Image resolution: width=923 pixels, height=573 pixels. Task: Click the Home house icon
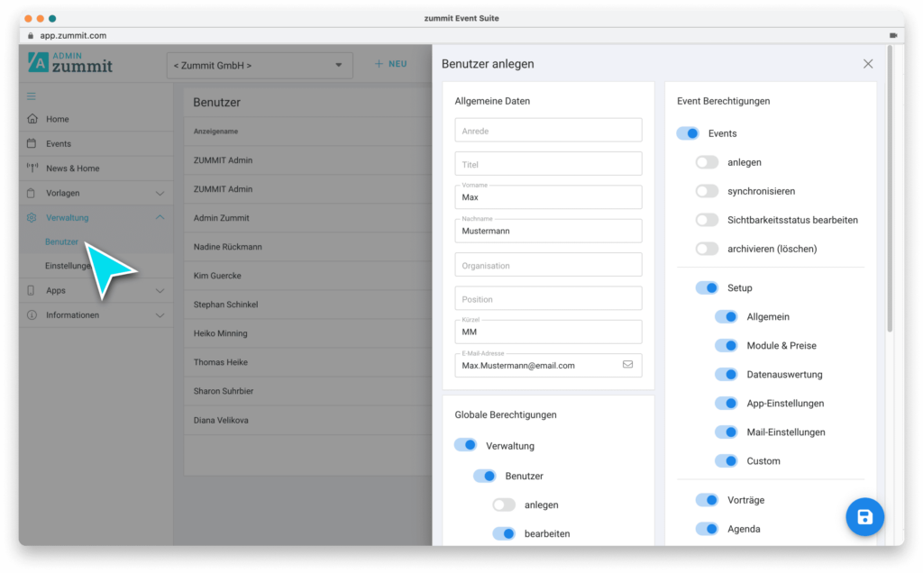pyautogui.click(x=32, y=119)
